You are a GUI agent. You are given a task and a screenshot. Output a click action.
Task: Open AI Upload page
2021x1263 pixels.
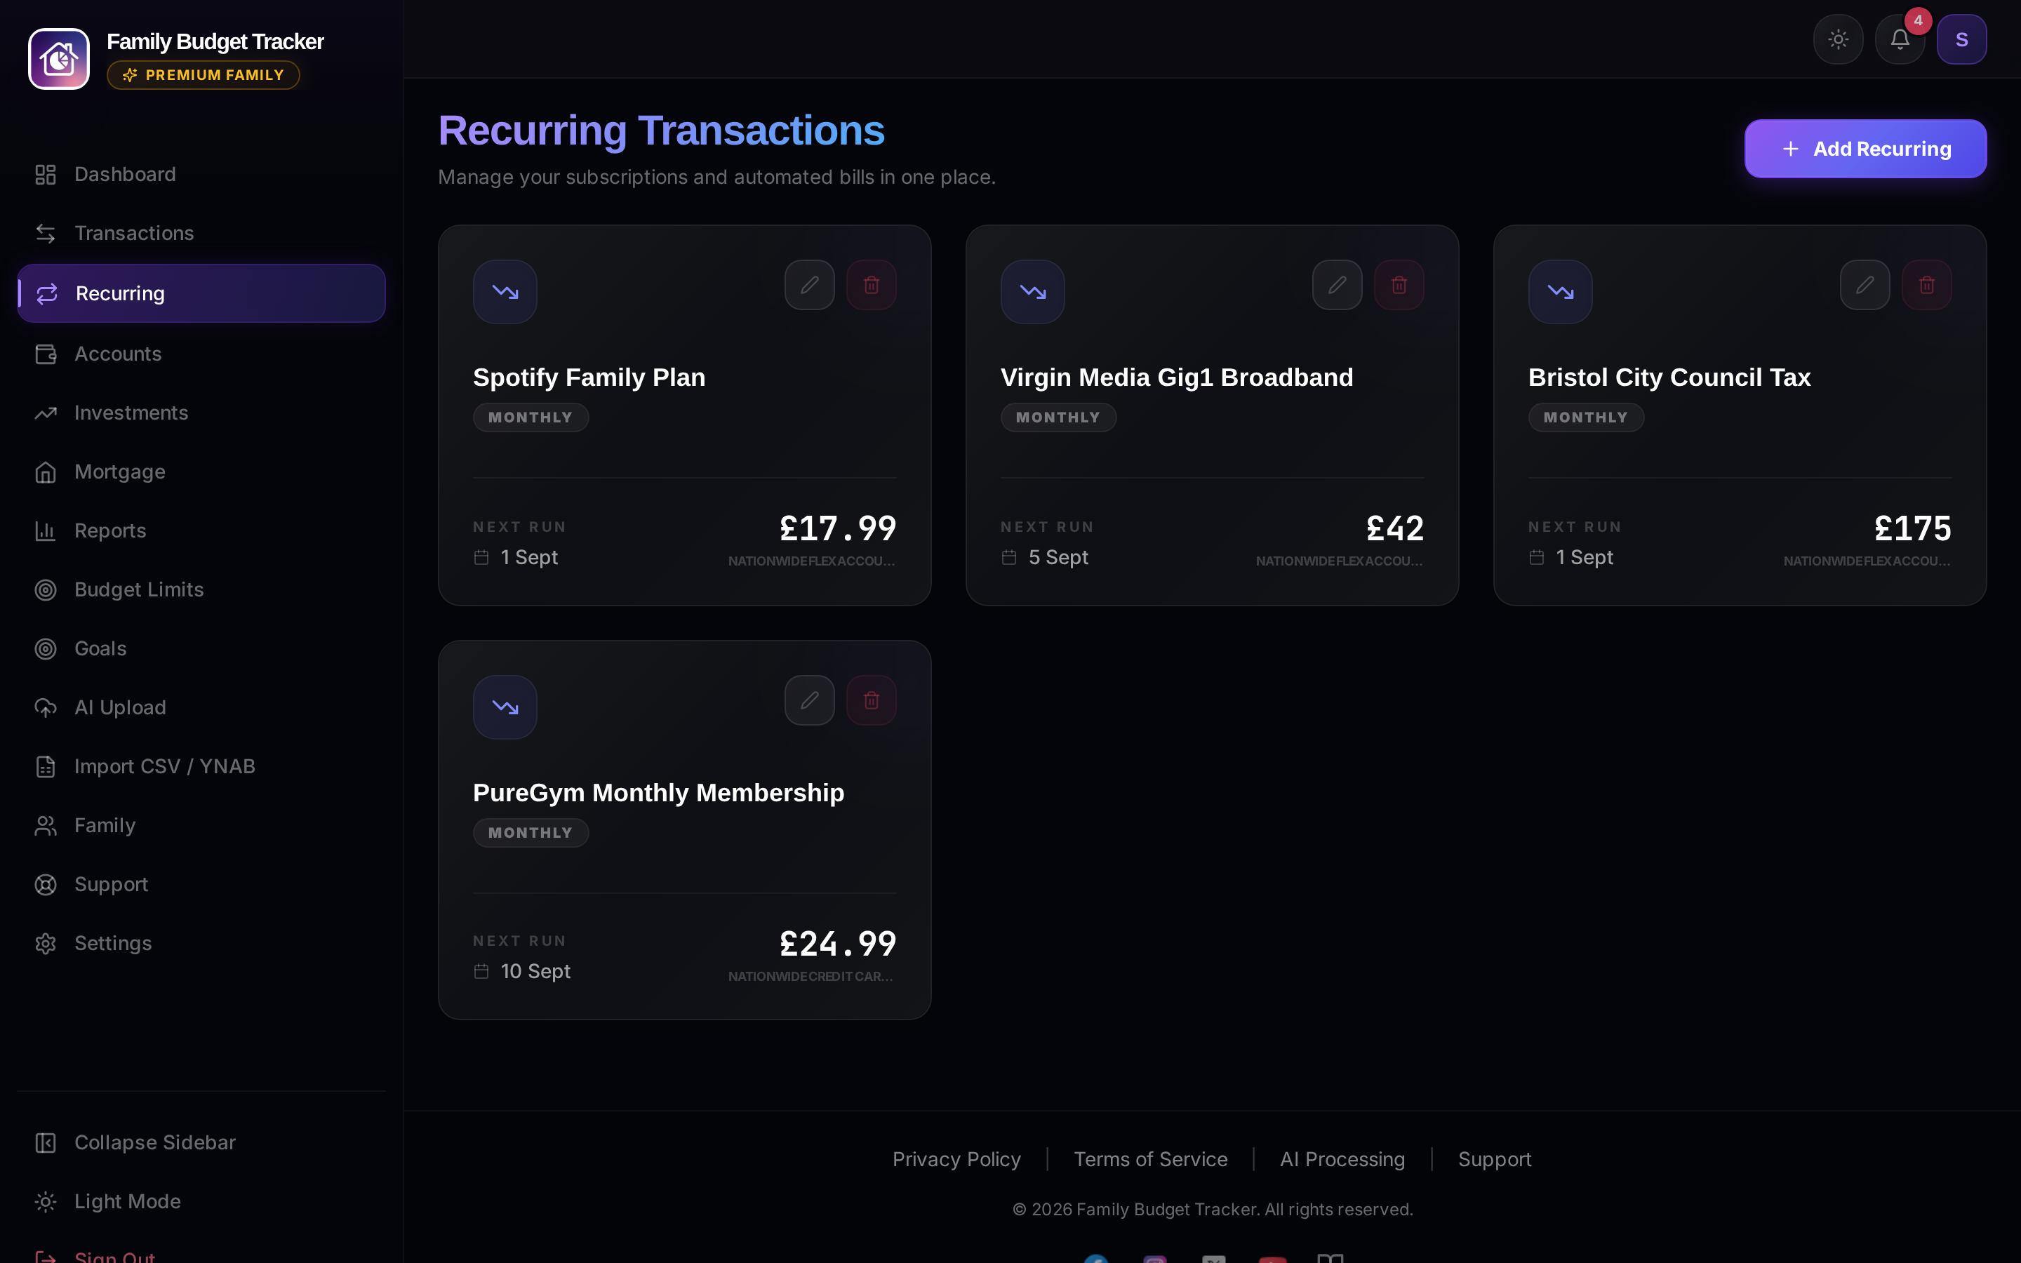[201, 707]
